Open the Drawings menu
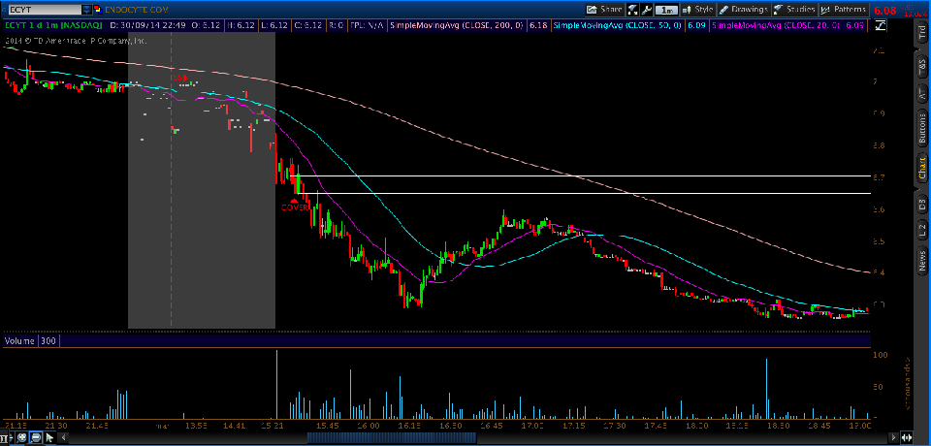 (x=743, y=9)
